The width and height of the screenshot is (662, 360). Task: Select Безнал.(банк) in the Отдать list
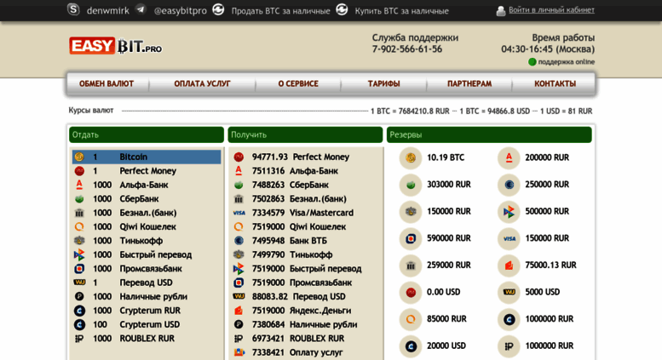click(147, 213)
